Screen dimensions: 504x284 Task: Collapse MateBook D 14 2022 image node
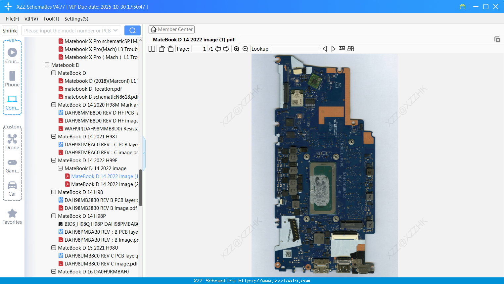tap(60, 168)
